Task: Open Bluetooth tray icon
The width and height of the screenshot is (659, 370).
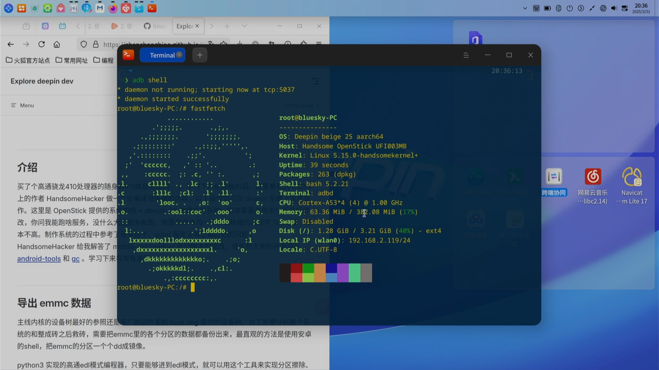Action: pos(558,8)
